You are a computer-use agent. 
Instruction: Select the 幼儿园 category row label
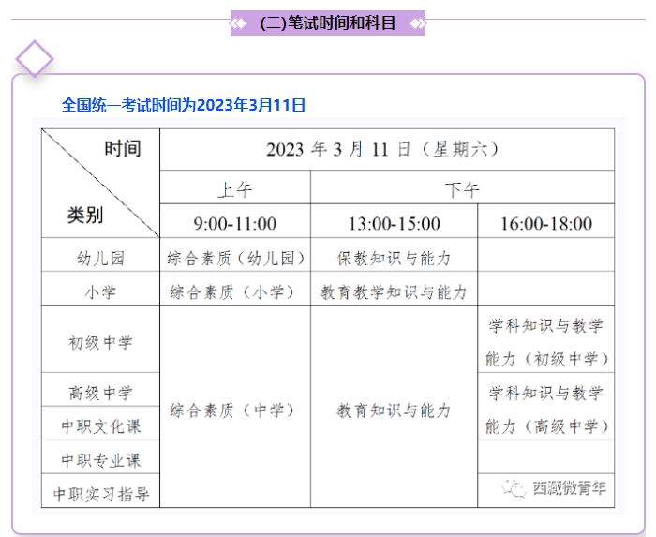coord(100,255)
